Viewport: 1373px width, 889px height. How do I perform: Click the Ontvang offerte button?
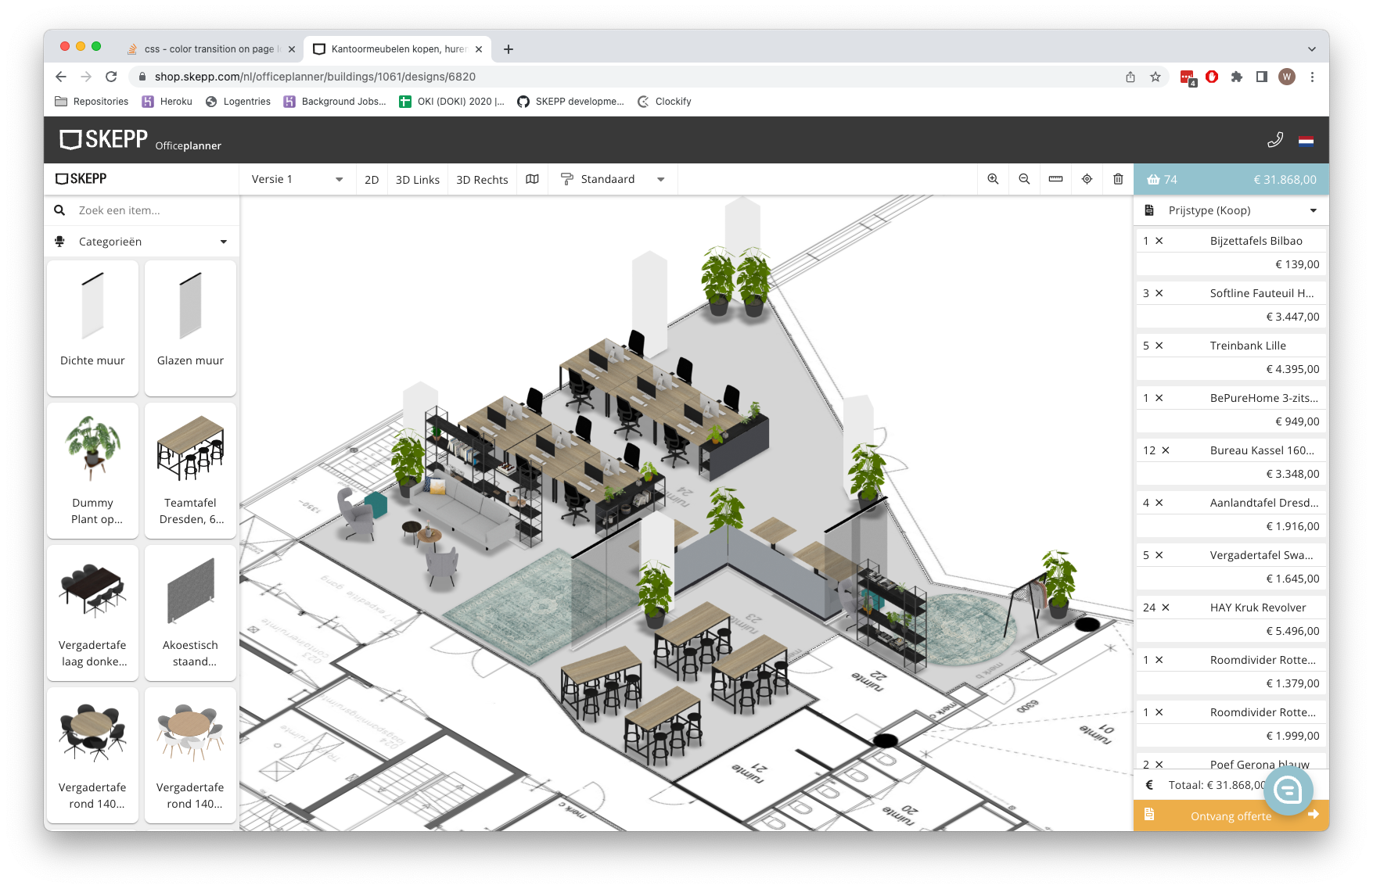pos(1231,816)
